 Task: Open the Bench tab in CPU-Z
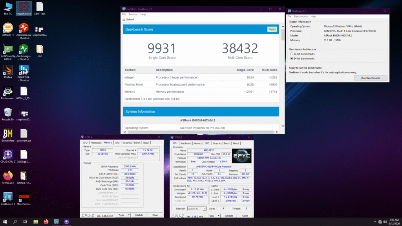tap(227, 143)
